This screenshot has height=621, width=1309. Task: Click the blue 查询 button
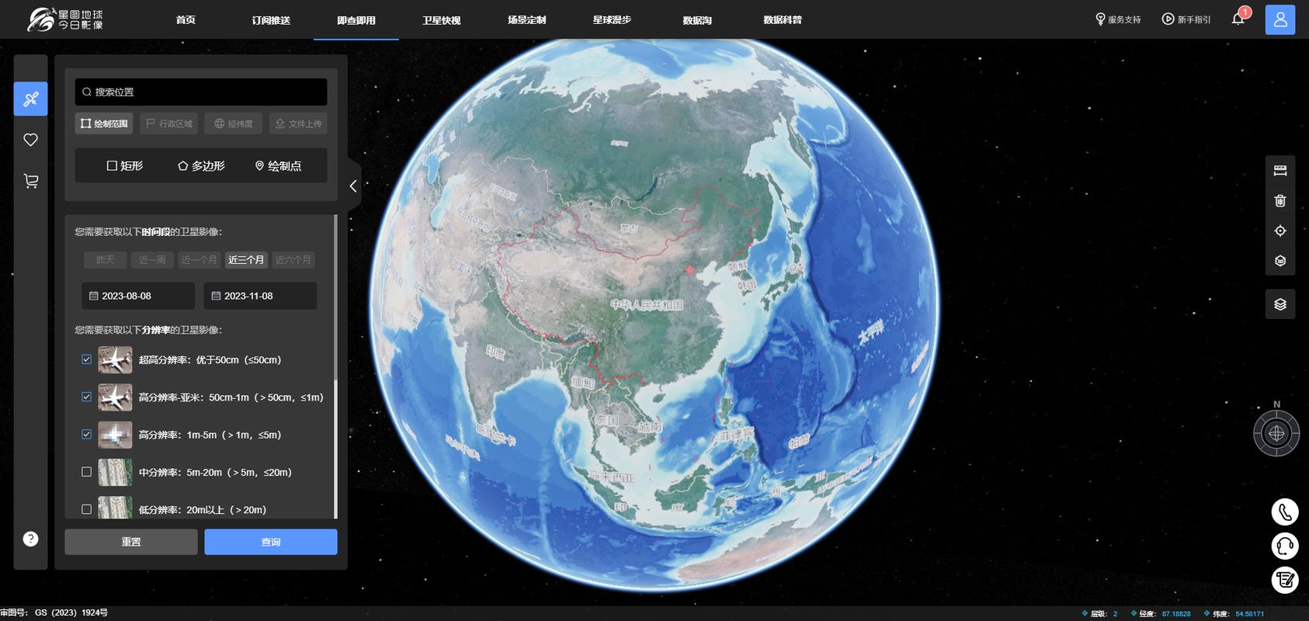pyautogui.click(x=271, y=542)
